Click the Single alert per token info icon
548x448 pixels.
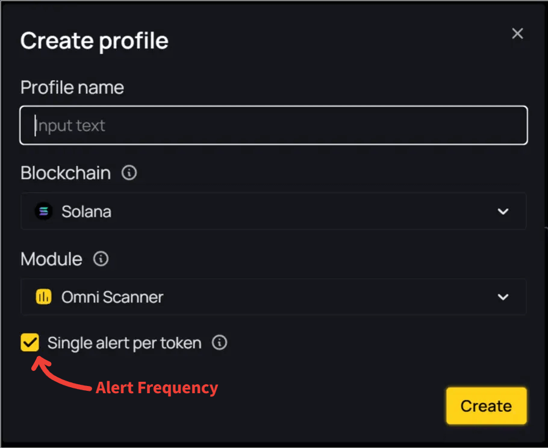pyautogui.click(x=219, y=343)
